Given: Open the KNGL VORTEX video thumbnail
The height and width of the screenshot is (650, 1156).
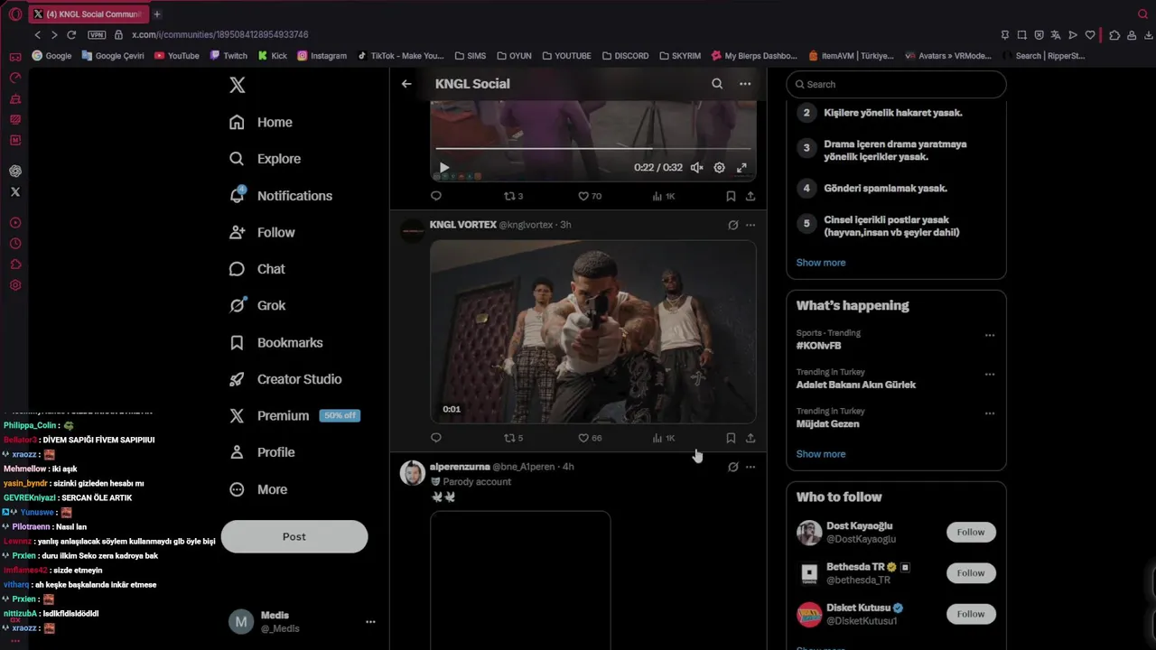Looking at the screenshot, I should pyautogui.click(x=593, y=331).
